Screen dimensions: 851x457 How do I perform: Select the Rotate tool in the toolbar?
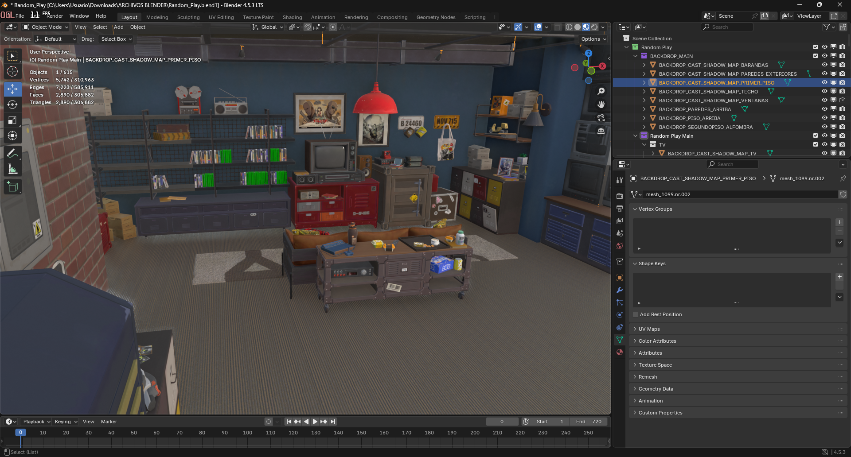[12, 105]
